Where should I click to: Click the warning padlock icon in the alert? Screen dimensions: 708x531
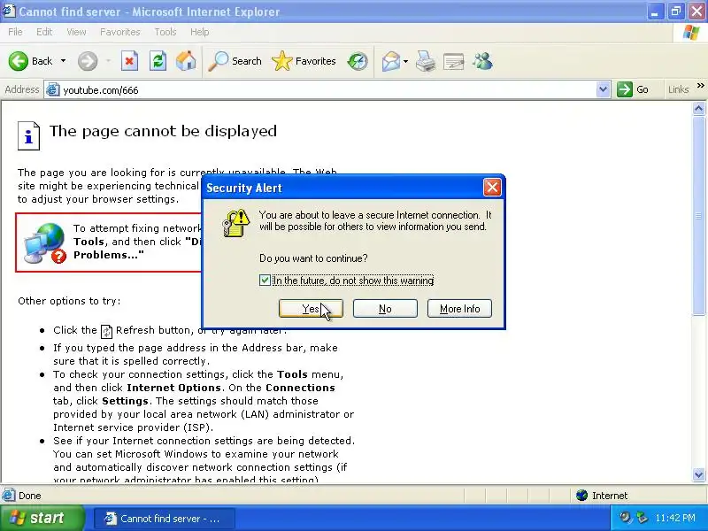coord(235,223)
